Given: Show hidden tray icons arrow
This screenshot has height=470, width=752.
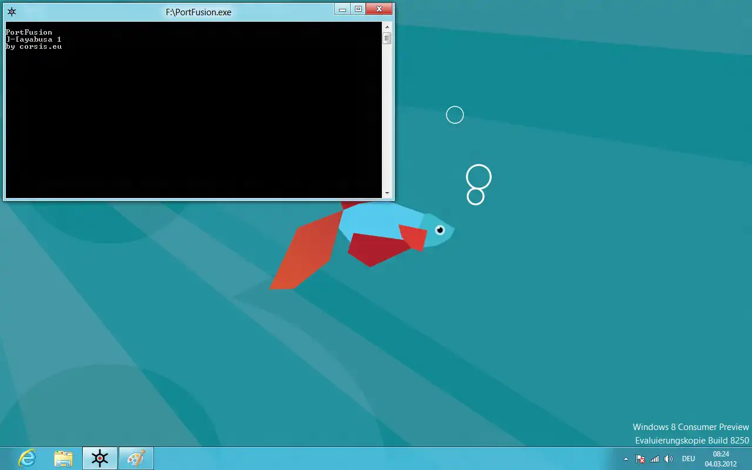Looking at the screenshot, I should pos(626,459).
